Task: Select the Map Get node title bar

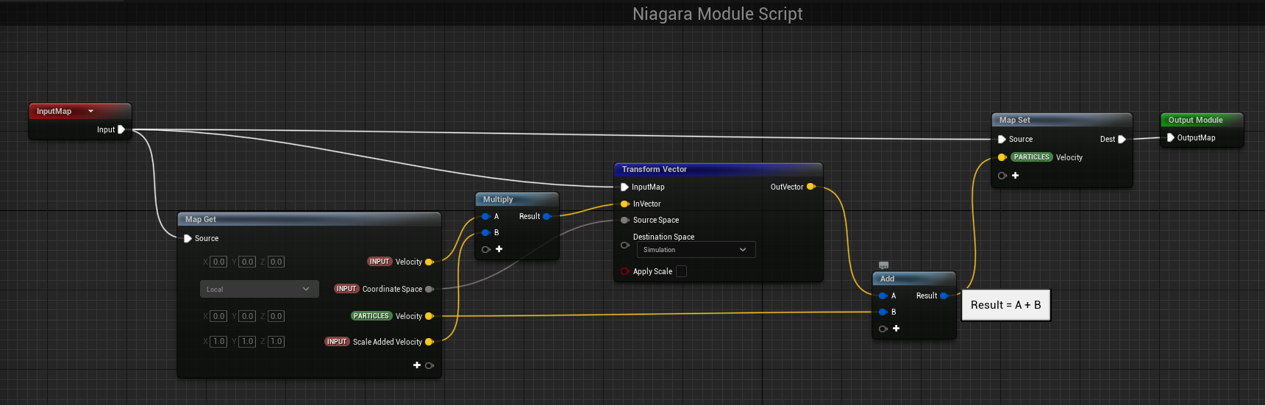Action: (x=309, y=219)
